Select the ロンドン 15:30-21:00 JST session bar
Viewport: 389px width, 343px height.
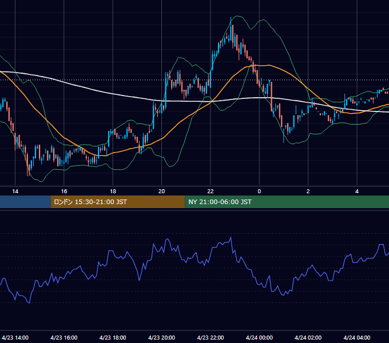coord(118,202)
